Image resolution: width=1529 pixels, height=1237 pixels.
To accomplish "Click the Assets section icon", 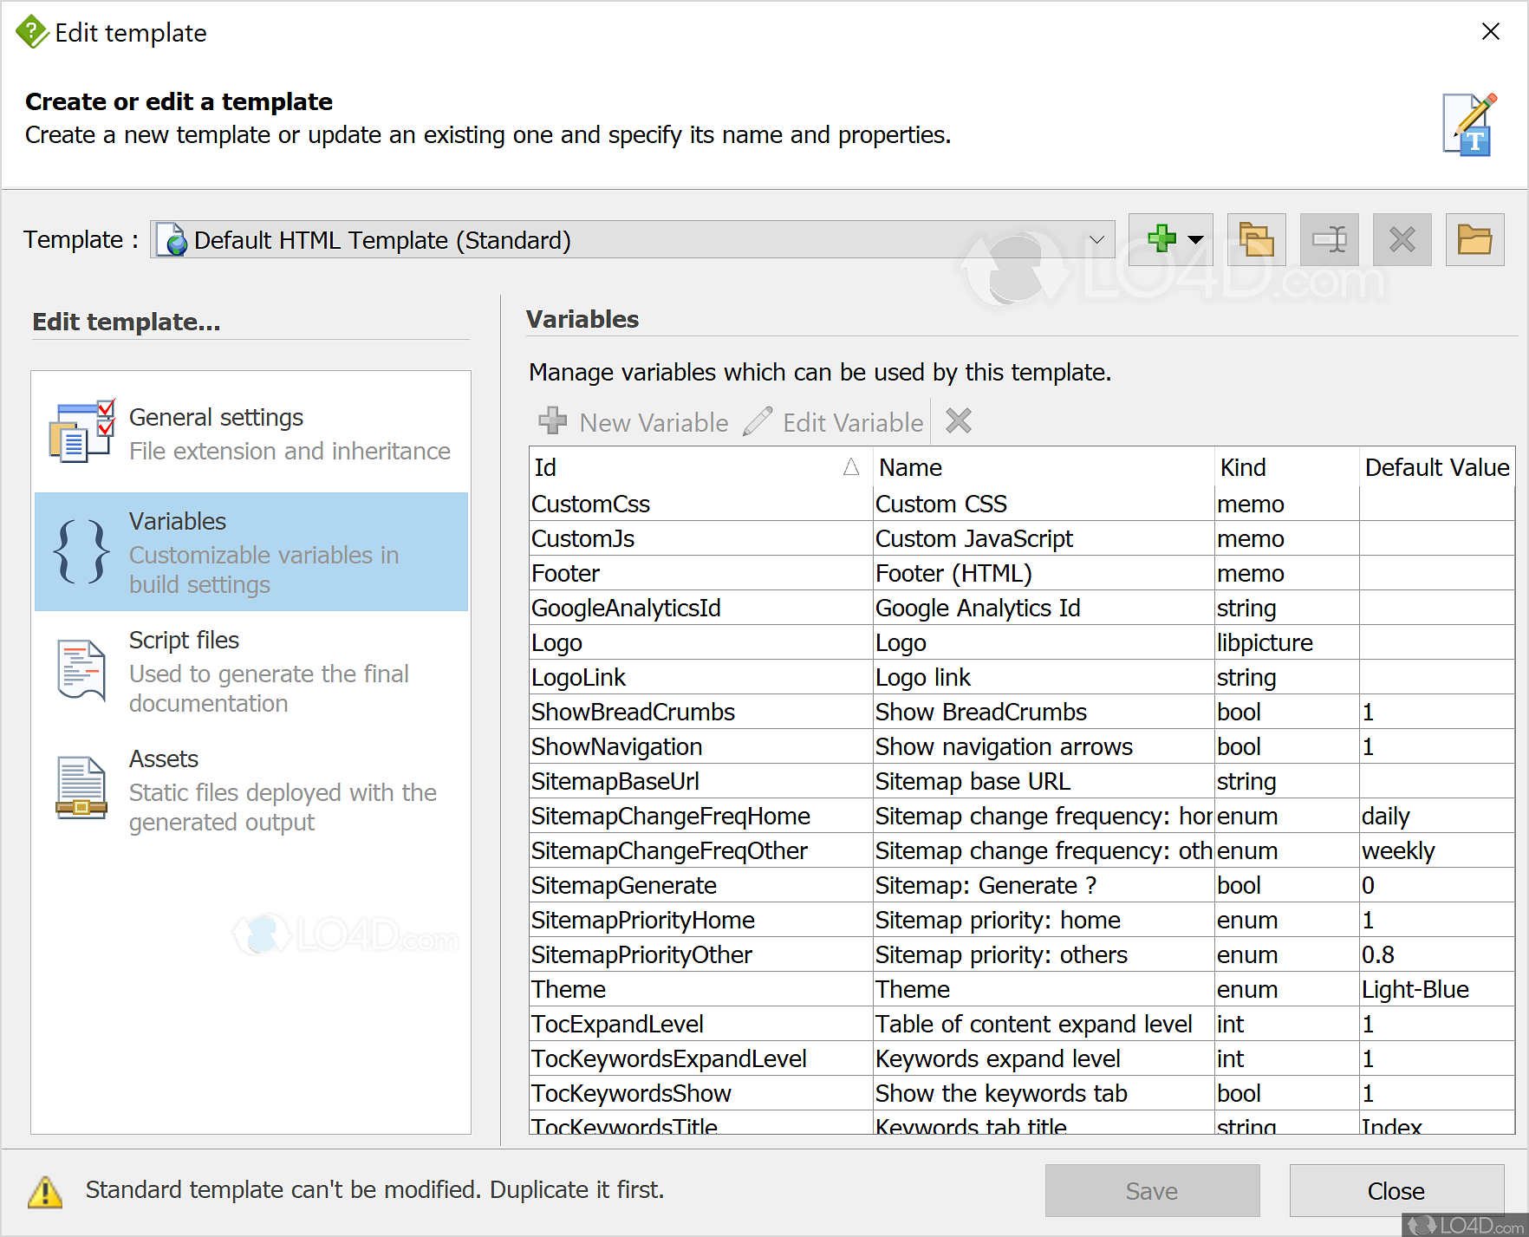I will [x=81, y=787].
